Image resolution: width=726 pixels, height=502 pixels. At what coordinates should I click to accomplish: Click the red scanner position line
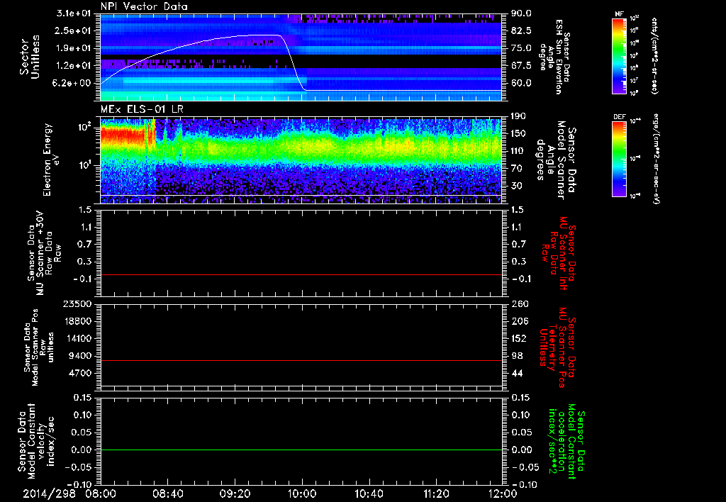pos(301,361)
